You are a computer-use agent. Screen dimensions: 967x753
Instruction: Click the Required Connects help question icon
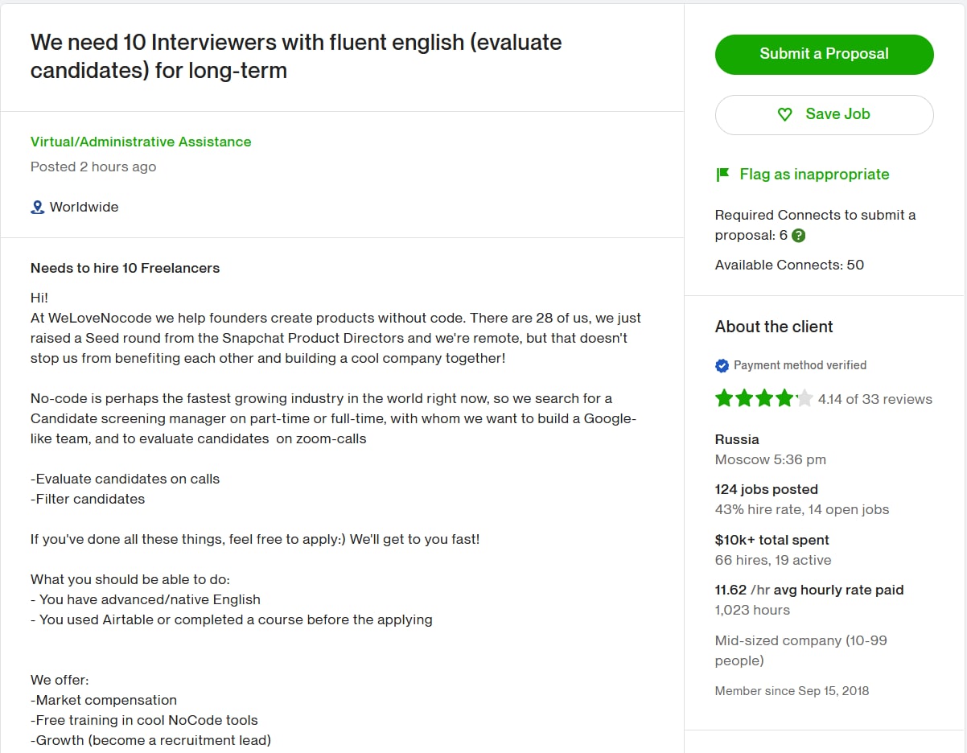click(x=798, y=236)
